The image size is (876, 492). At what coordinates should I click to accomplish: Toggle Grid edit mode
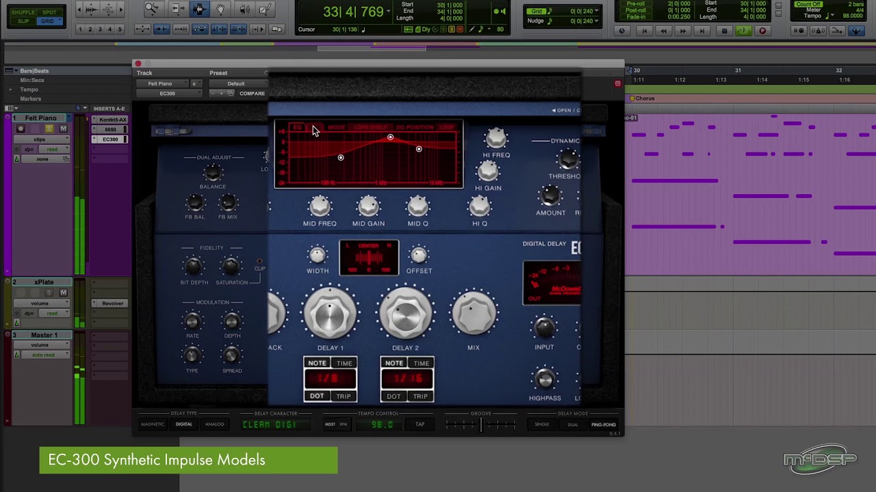pyautogui.click(x=48, y=21)
